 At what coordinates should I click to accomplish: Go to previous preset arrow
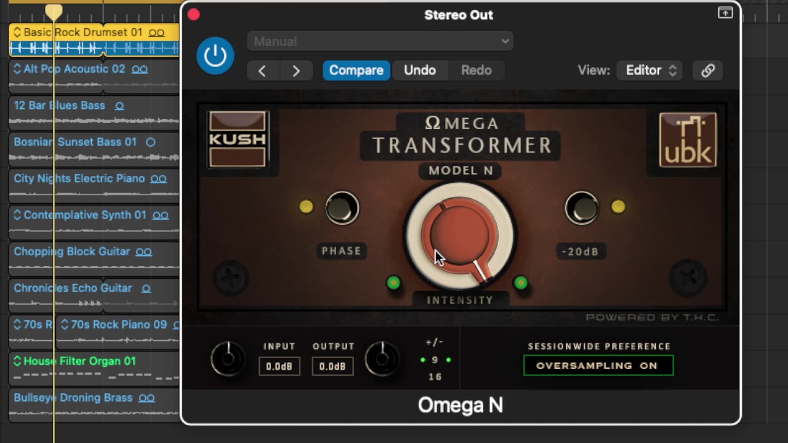pyautogui.click(x=263, y=70)
